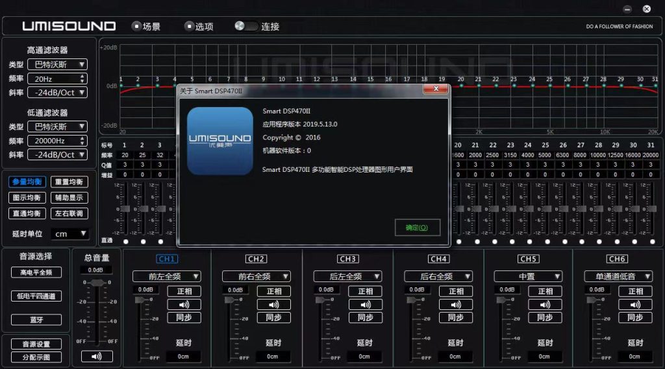665x369 pixels.
Task: Click the 参量均衡 button
Action: pos(27,182)
